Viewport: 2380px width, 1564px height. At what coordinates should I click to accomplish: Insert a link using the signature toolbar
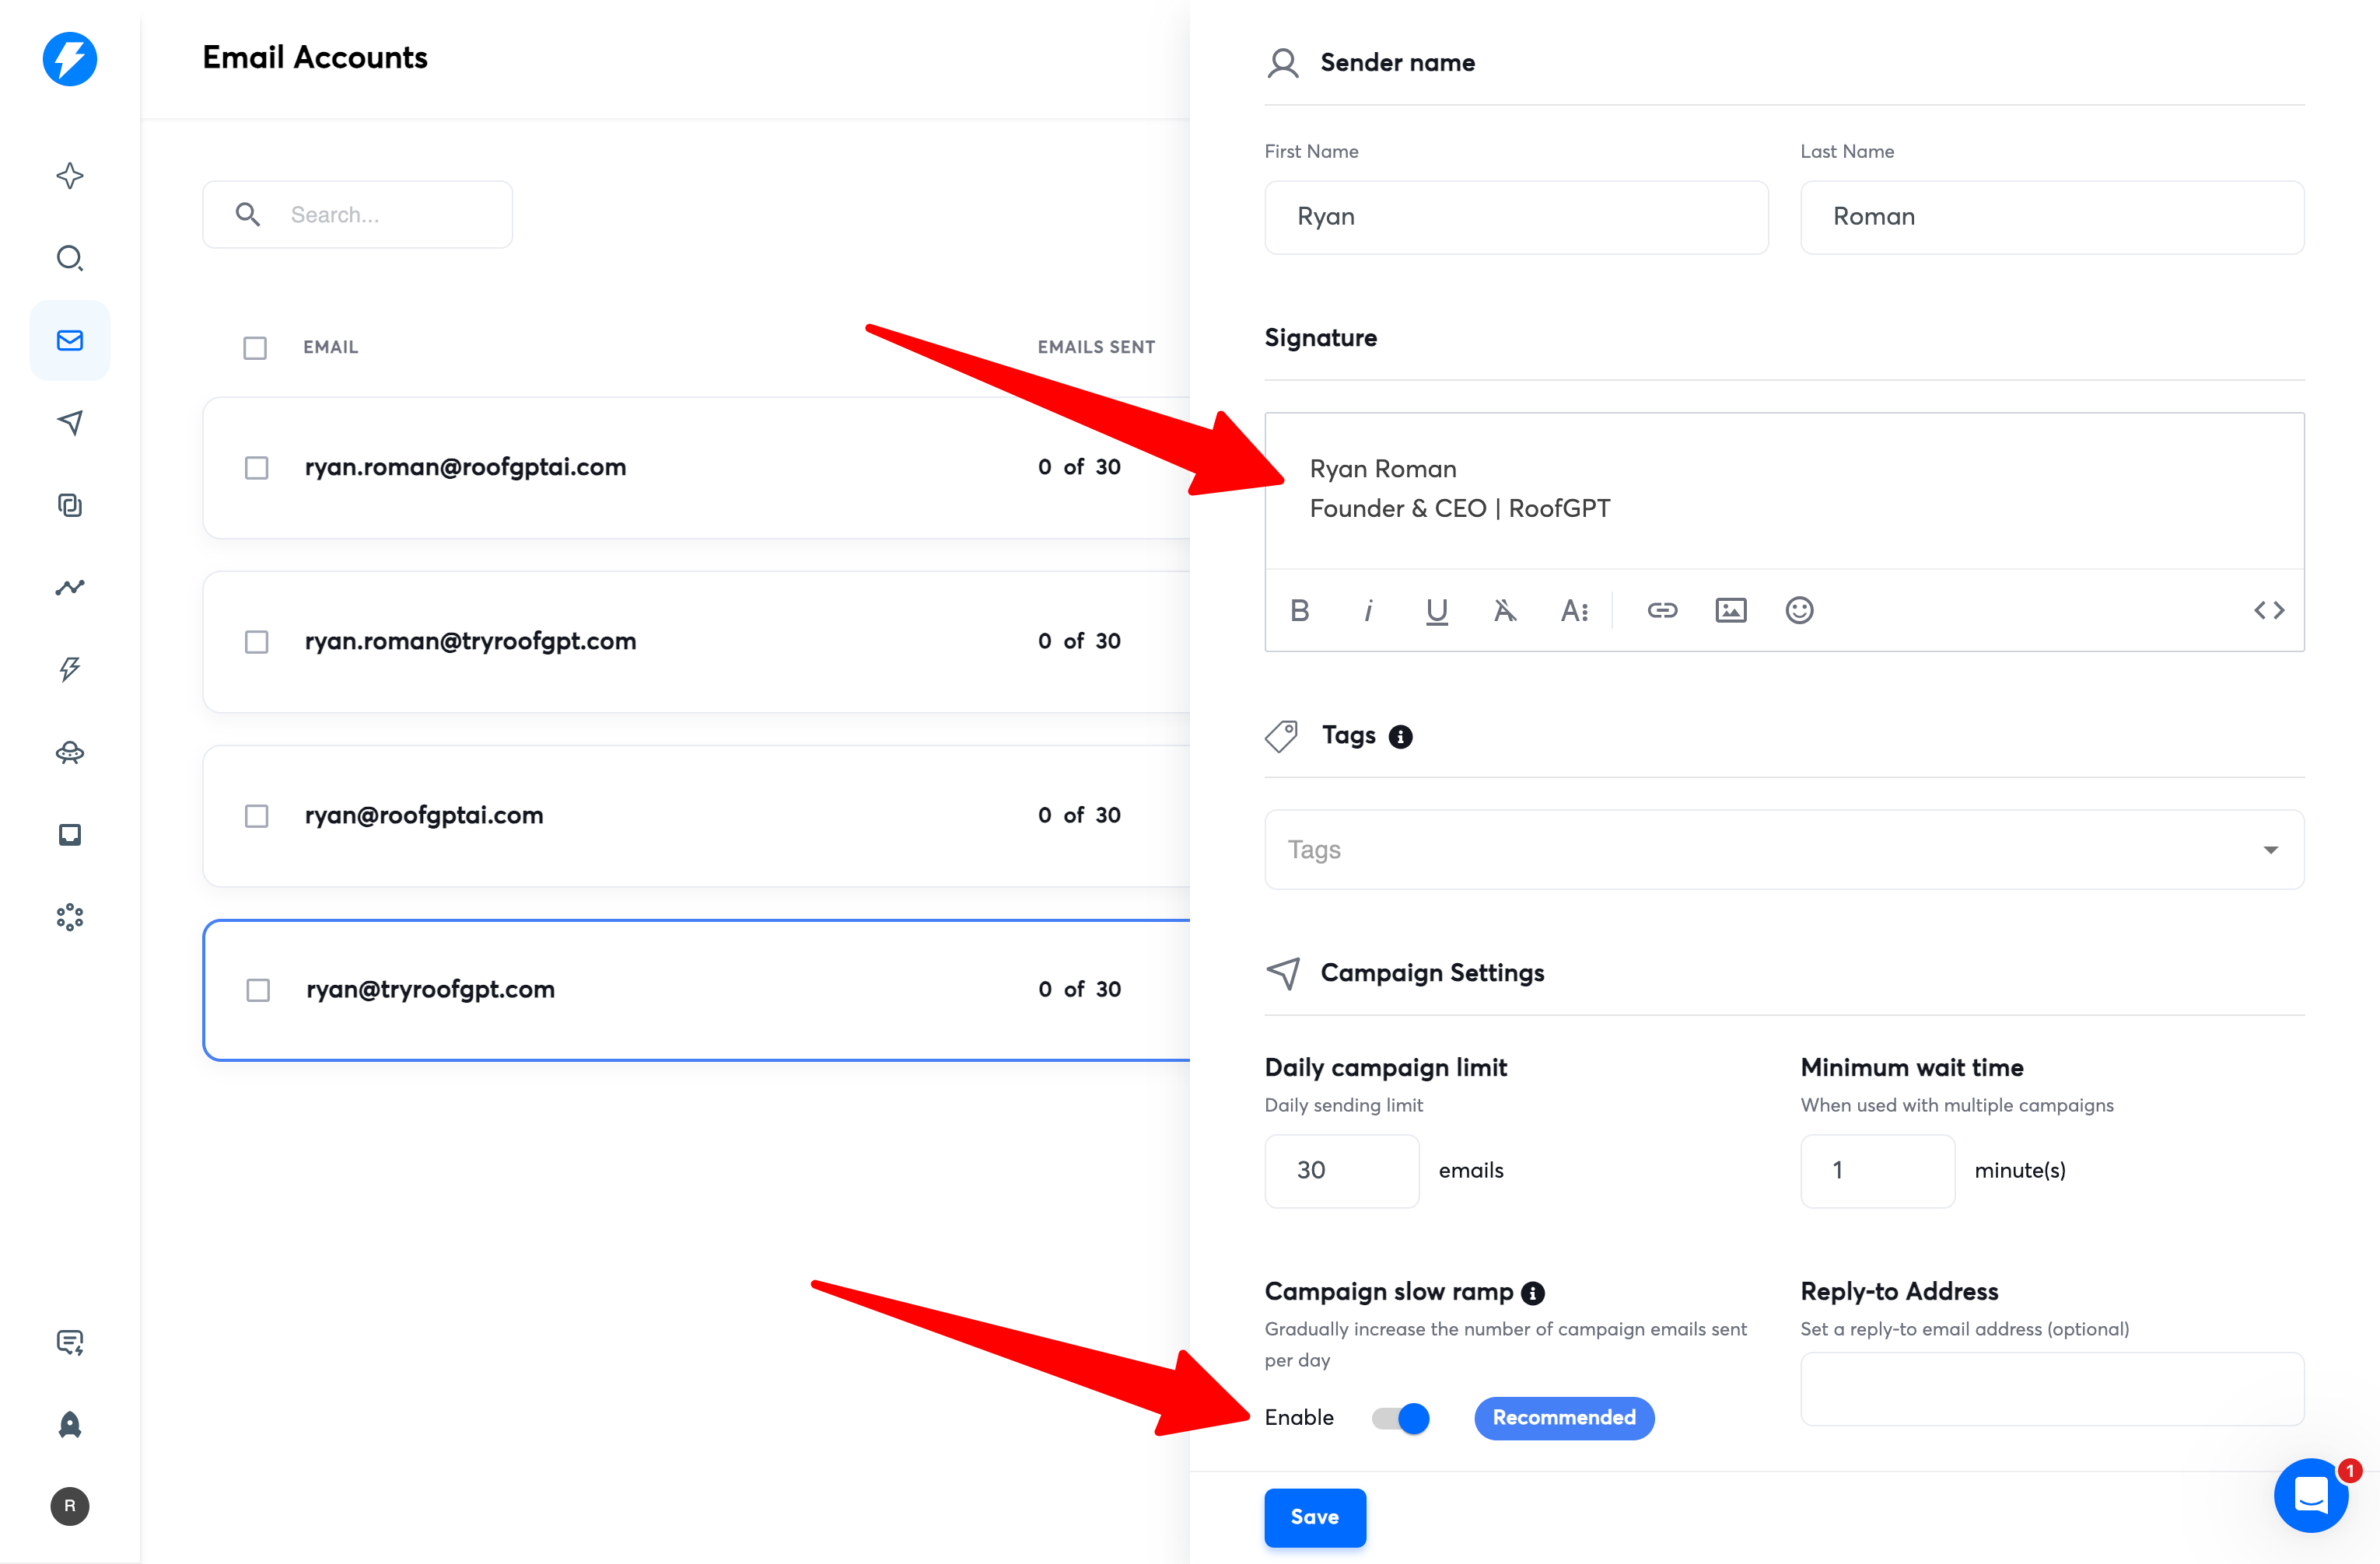coord(1661,609)
